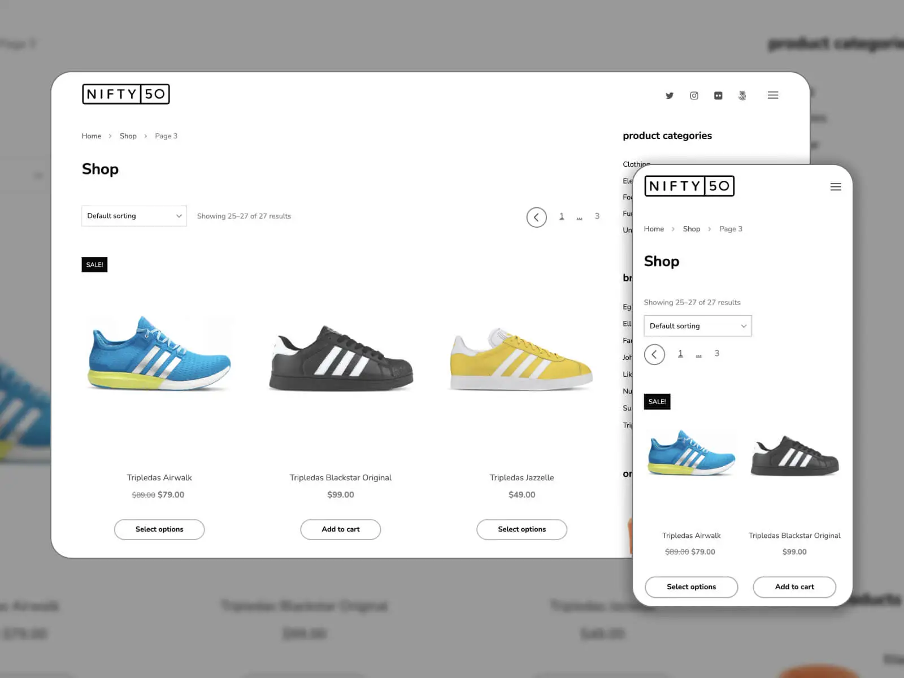
Task: Expand the desktop Default sorting dropdown
Action: (134, 216)
